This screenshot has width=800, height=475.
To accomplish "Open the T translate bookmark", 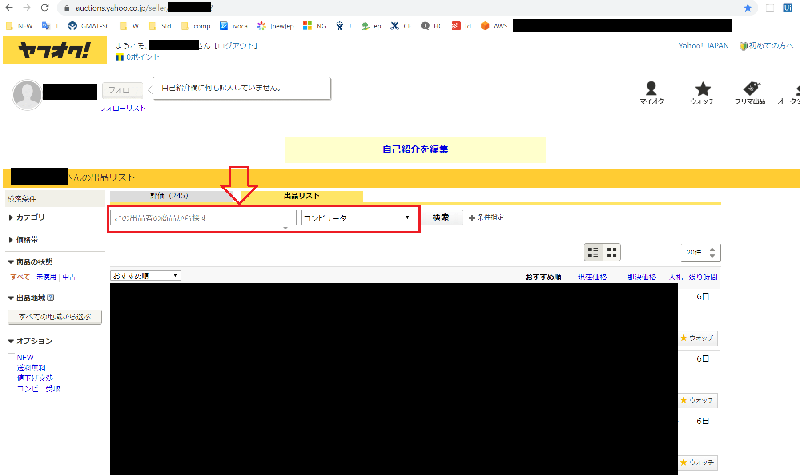I will (x=50, y=26).
